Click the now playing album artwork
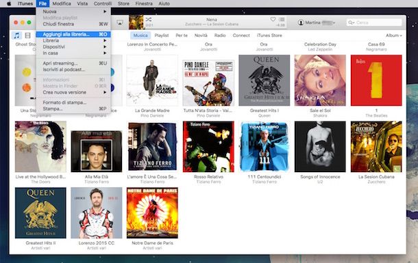418x263 pixels. pos(136,22)
